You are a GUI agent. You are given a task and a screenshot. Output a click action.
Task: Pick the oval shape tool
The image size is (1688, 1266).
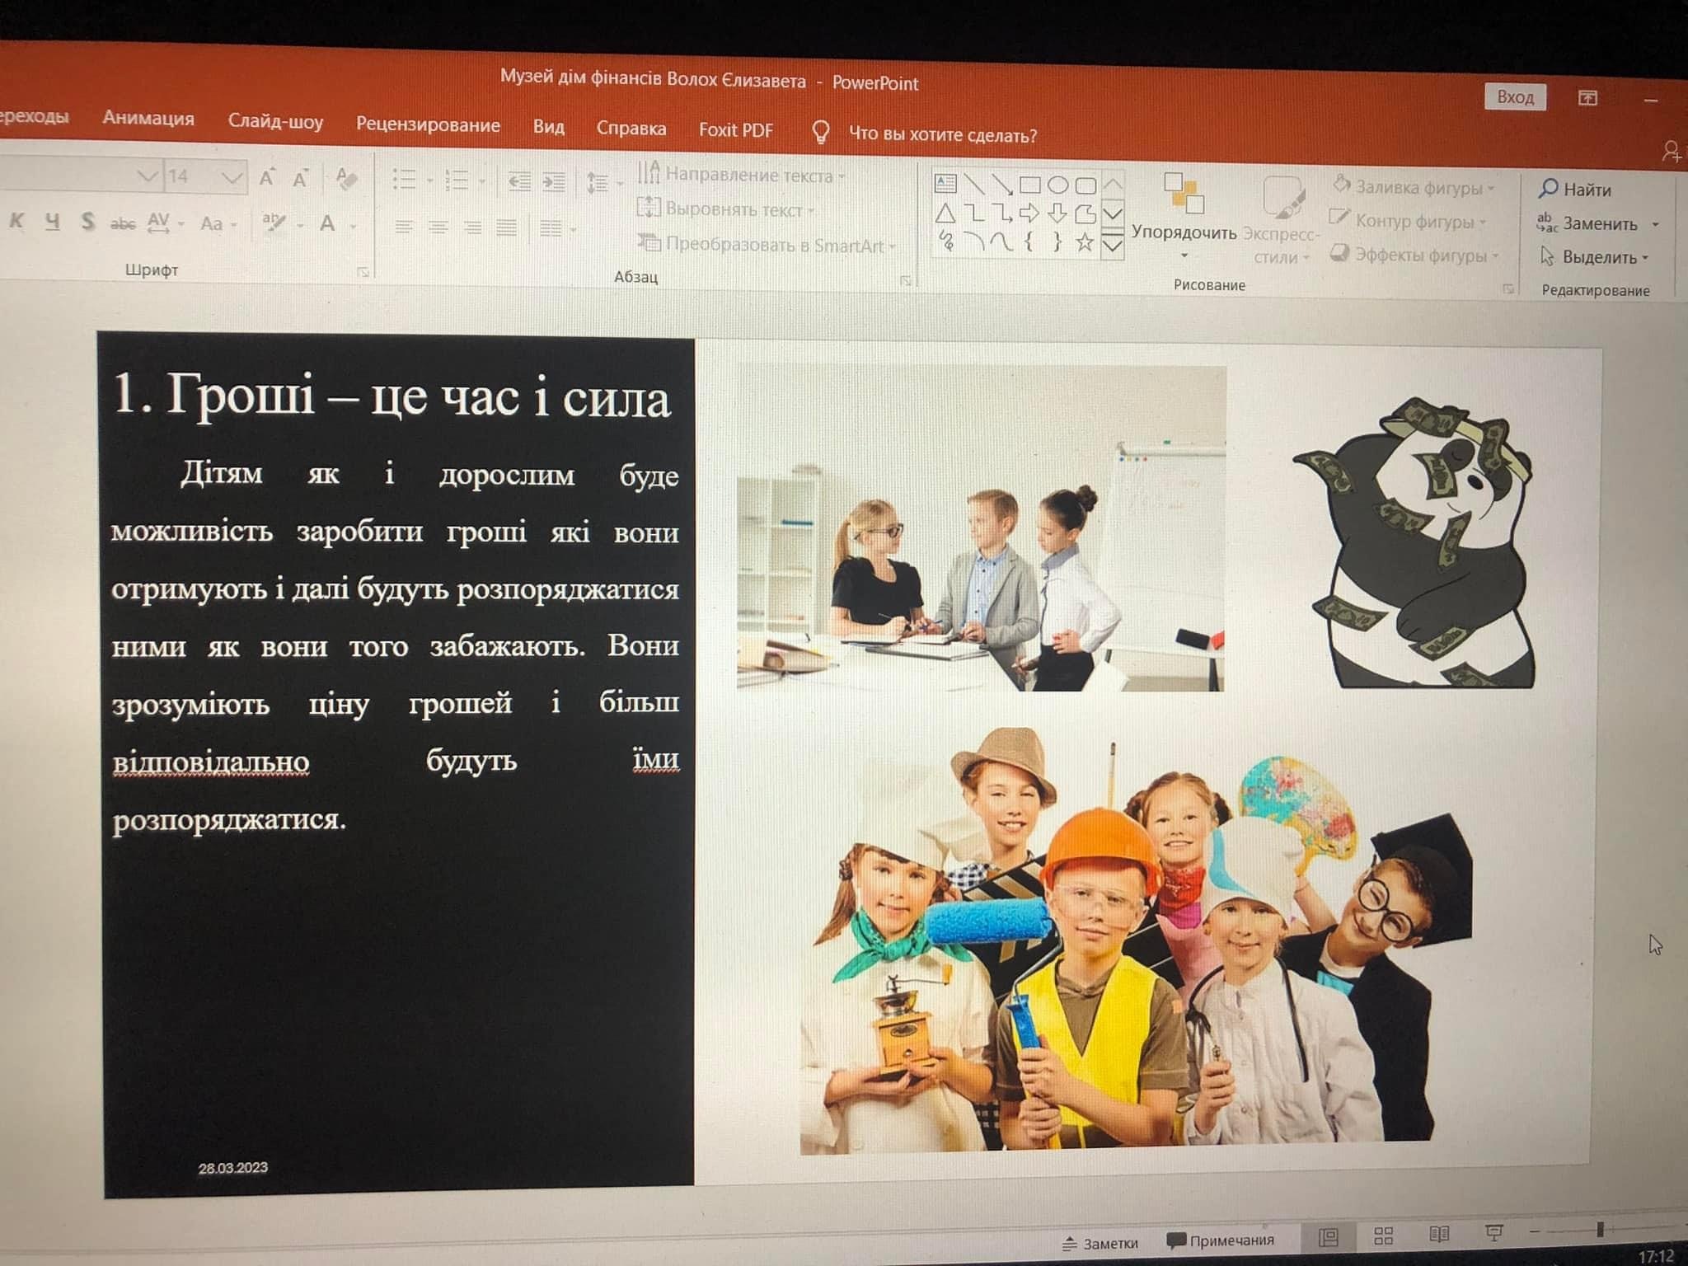(x=1058, y=185)
